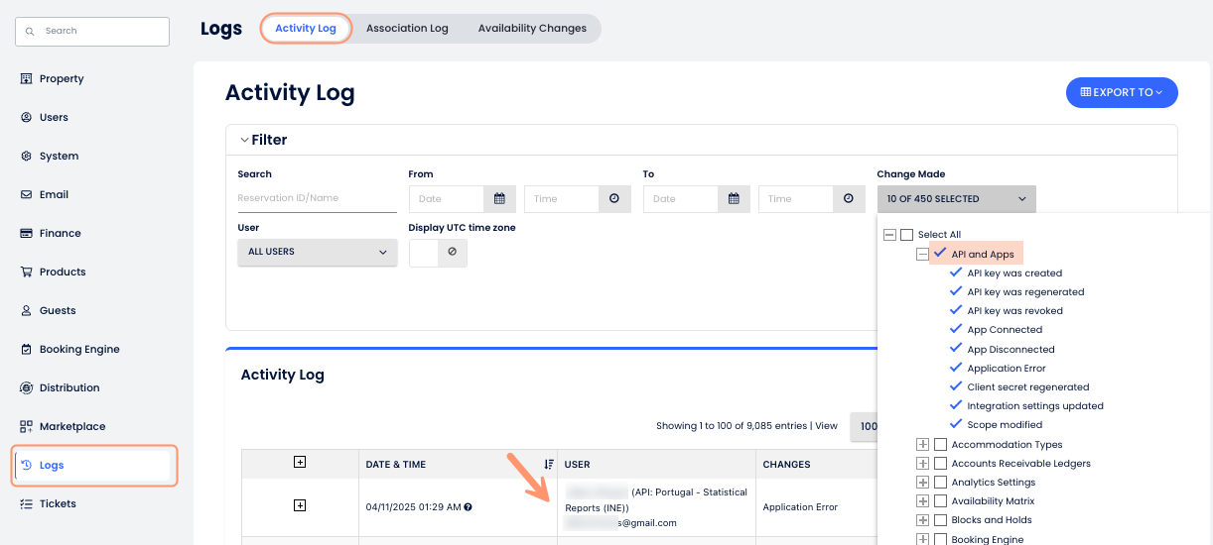This screenshot has height=545, width=1213.
Task: Click the sidebar Search field
Action: (x=92, y=31)
